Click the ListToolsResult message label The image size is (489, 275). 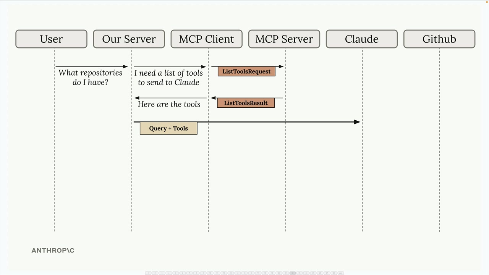pos(246,103)
